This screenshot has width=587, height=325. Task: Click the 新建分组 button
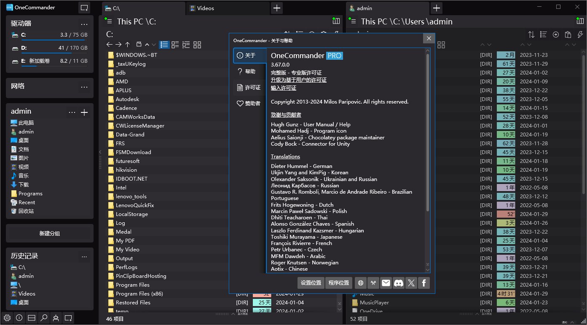[50, 233]
